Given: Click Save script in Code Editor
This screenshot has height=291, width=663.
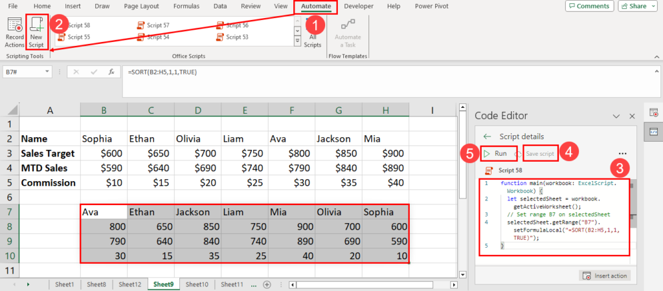Looking at the screenshot, I should tap(540, 154).
